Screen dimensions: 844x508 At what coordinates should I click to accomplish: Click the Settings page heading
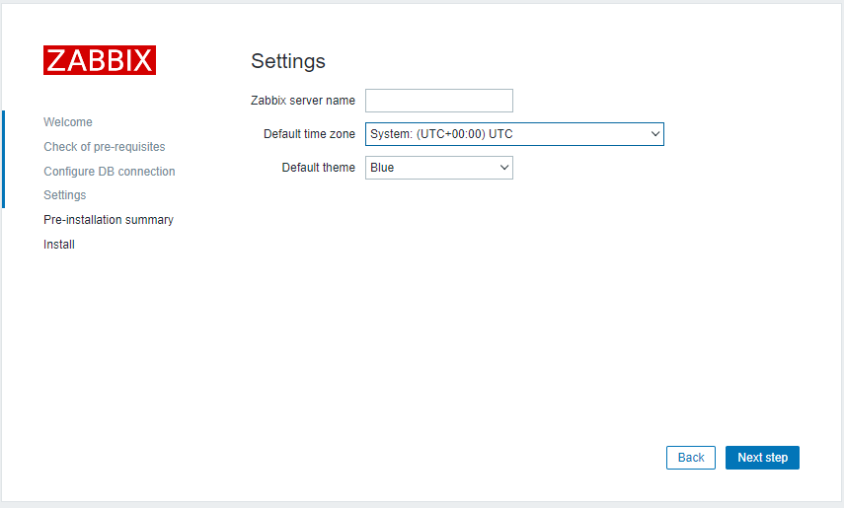click(288, 61)
